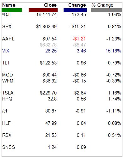124x158 pixels.
Task: Select the SPX close value $1,862.49
Action: [x=46, y=27]
